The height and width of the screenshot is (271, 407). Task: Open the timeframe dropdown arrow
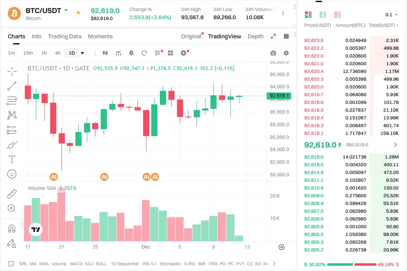[x=82, y=53]
